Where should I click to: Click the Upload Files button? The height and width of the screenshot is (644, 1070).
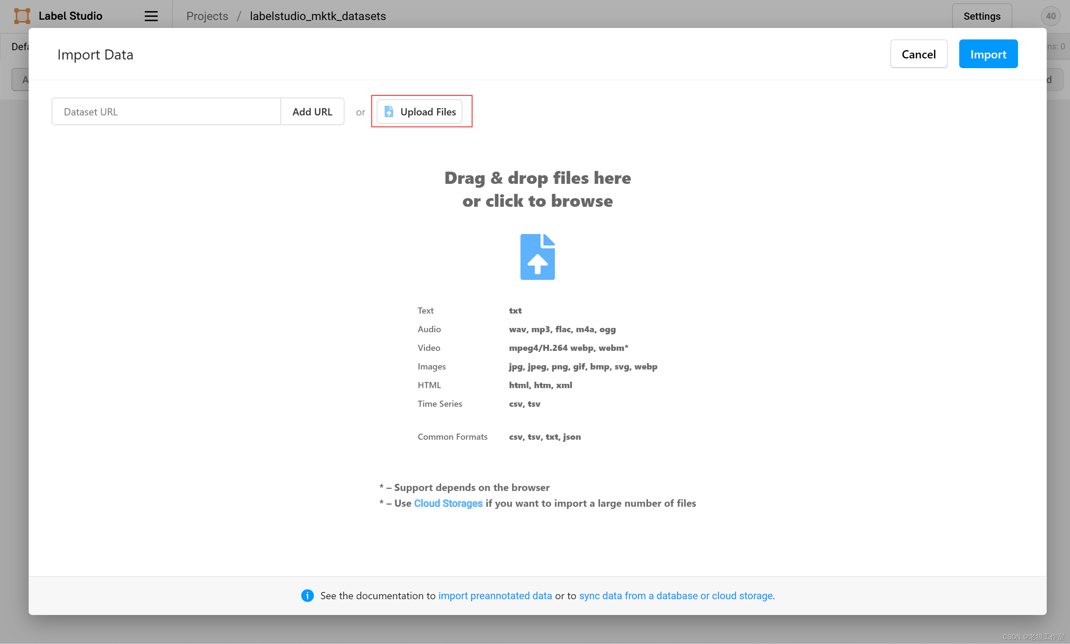pyautogui.click(x=419, y=111)
